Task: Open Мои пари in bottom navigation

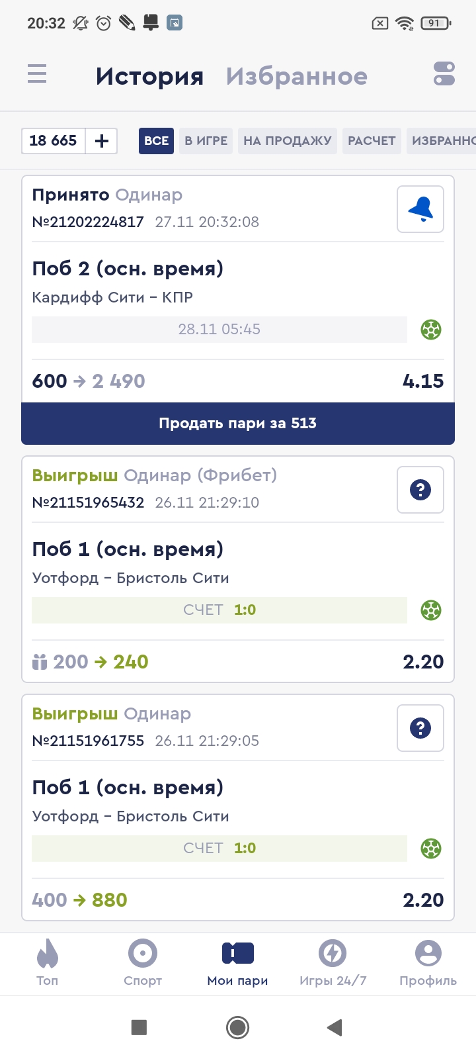Action: pyautogui.click(x=238, y=962)
